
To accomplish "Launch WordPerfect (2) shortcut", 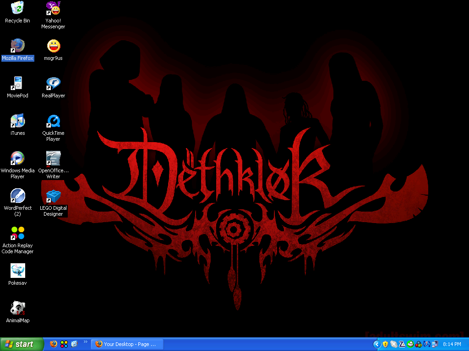I will coord(17,197).
